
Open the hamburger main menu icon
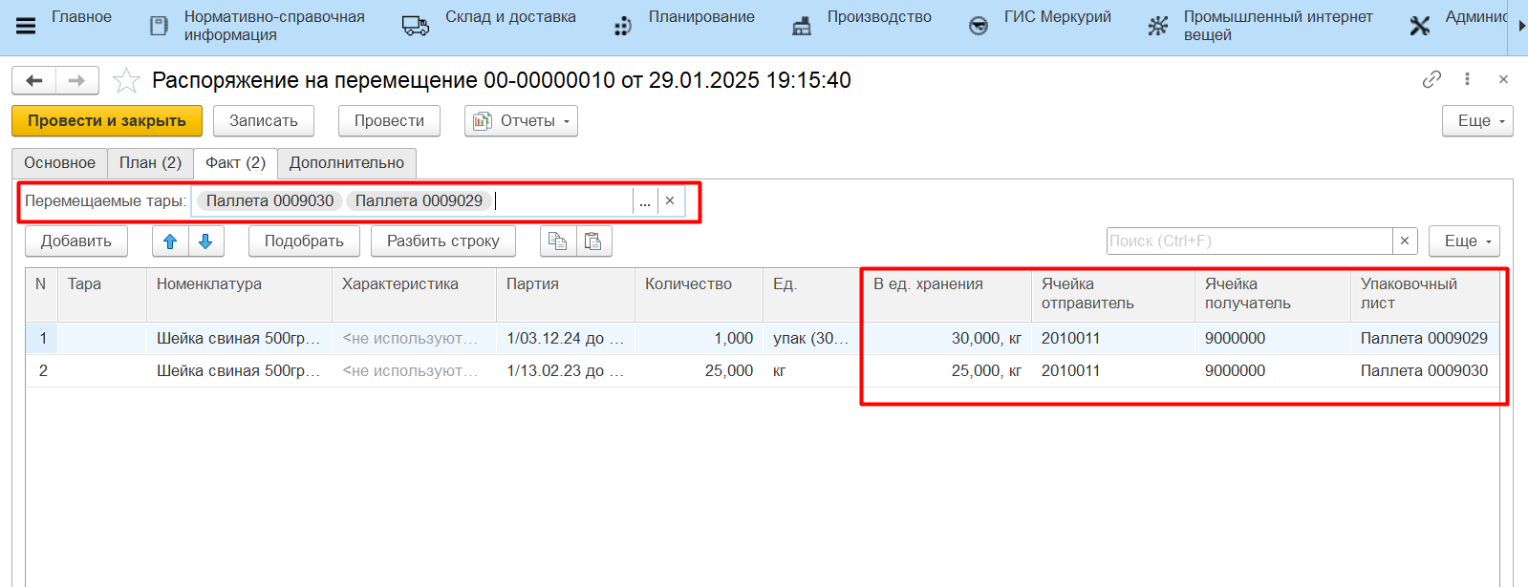pyautogui.click(x=26, y=26)
